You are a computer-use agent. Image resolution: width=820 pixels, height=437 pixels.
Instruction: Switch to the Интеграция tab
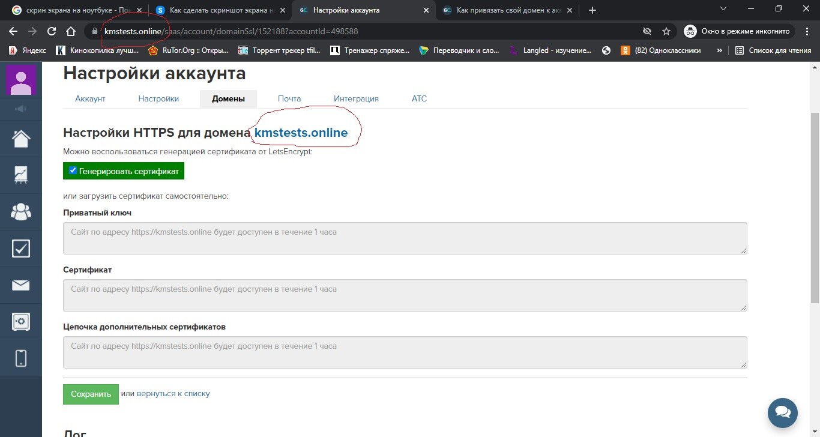[356, 98]
